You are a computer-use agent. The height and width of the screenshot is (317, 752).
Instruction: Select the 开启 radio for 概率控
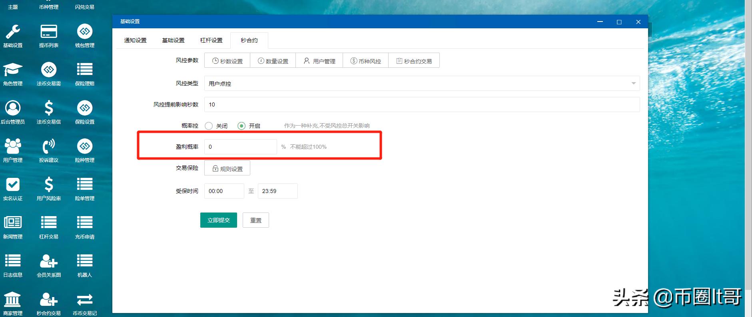(241, 126)
